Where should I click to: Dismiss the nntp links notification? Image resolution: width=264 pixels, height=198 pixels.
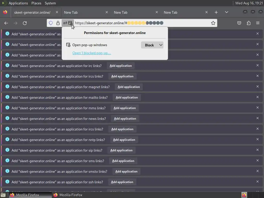[258, 139]
